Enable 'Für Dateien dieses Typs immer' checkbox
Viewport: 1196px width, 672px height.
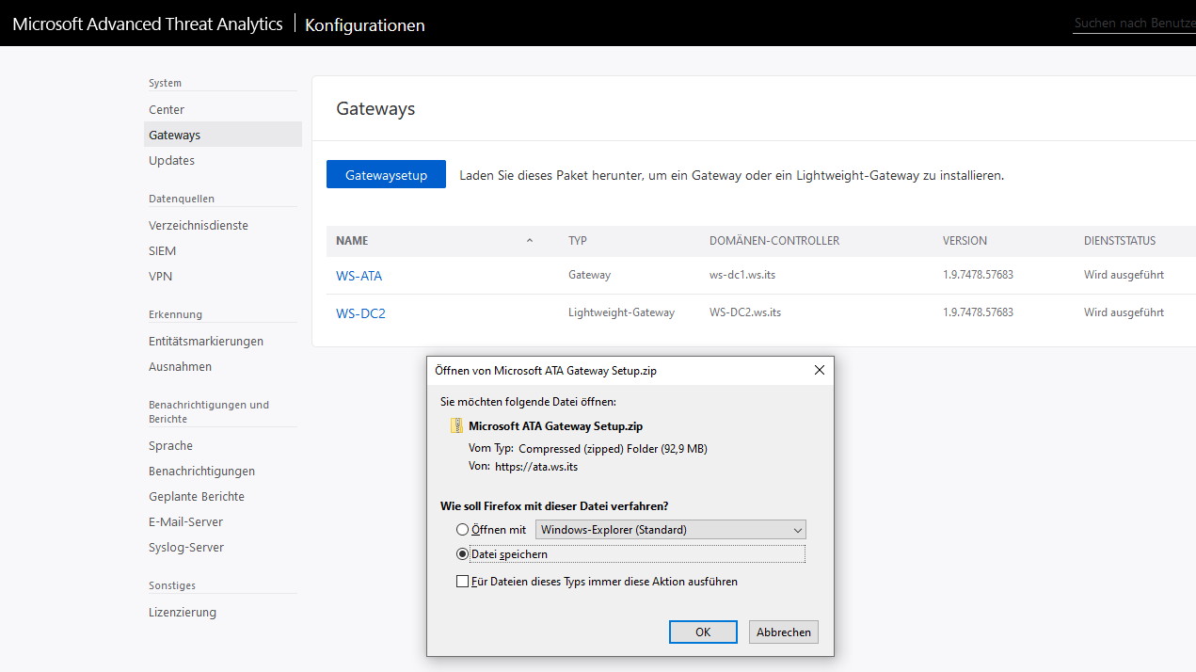[x=462, y=582]
